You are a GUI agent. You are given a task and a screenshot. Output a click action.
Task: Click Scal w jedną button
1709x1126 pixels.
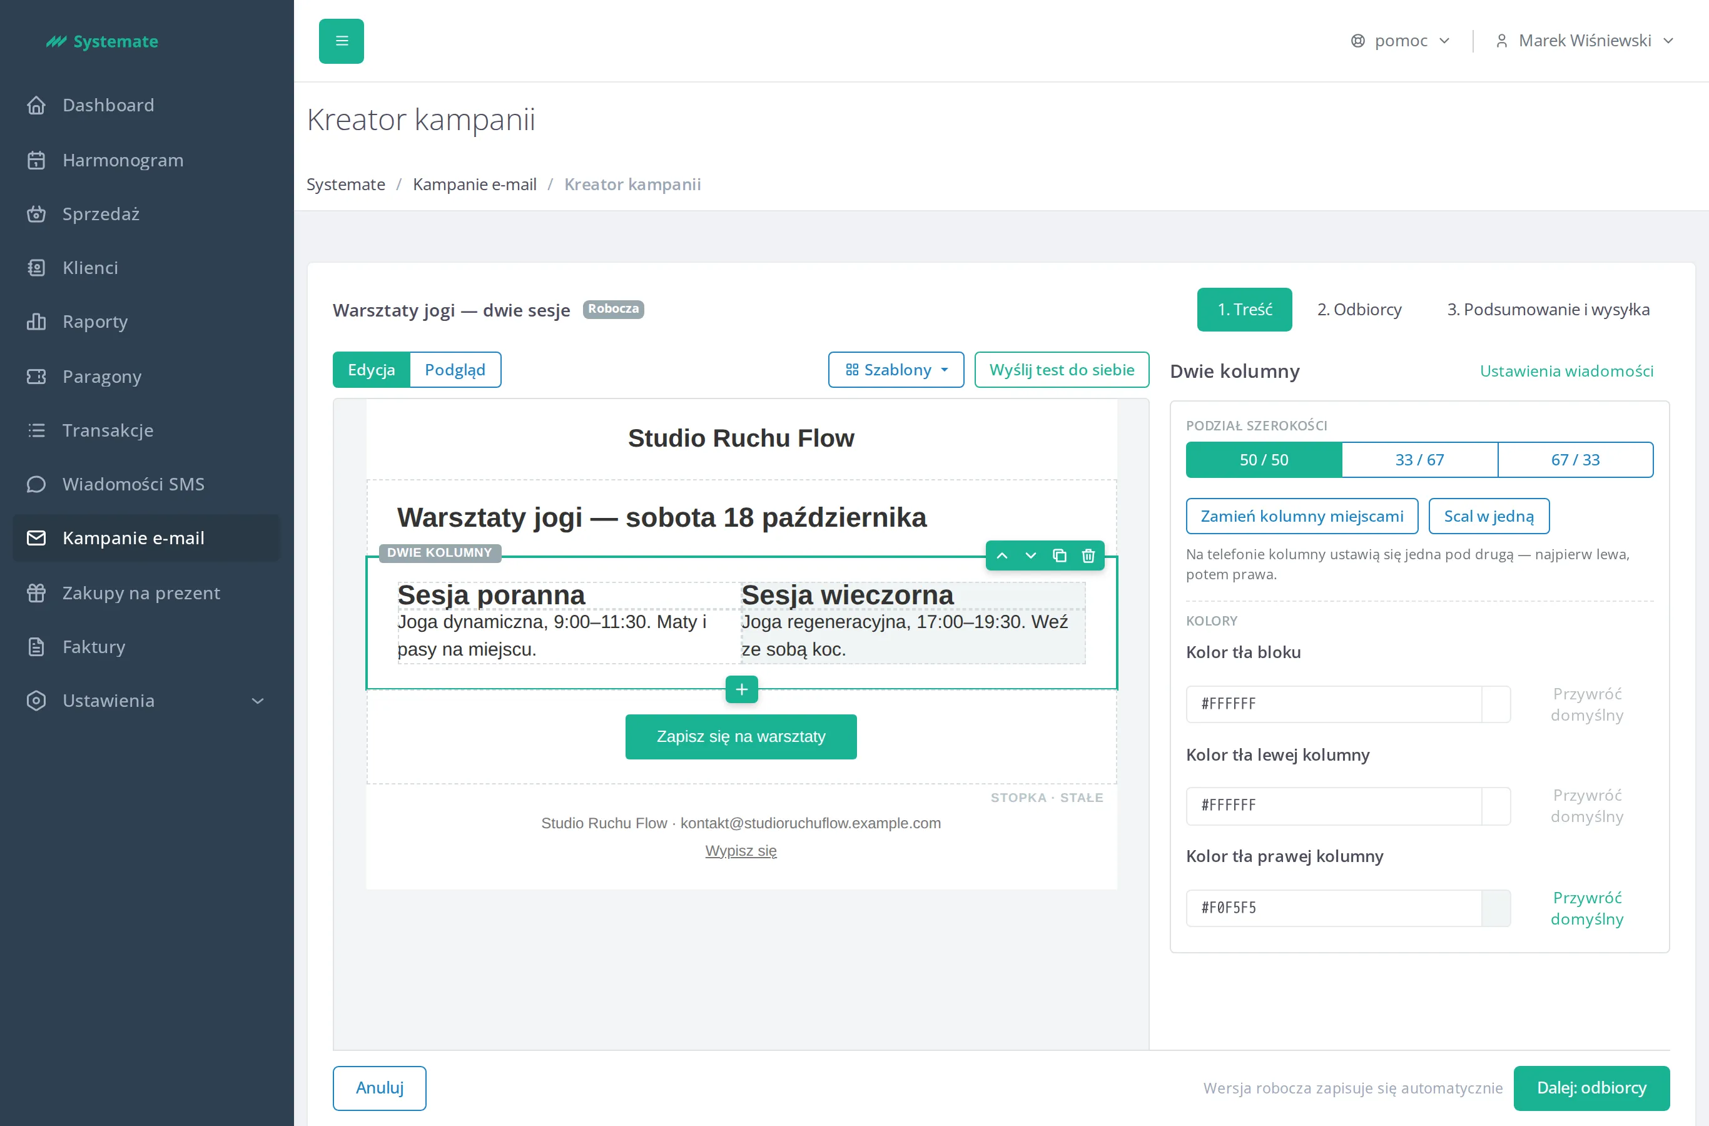[1489, 516]
